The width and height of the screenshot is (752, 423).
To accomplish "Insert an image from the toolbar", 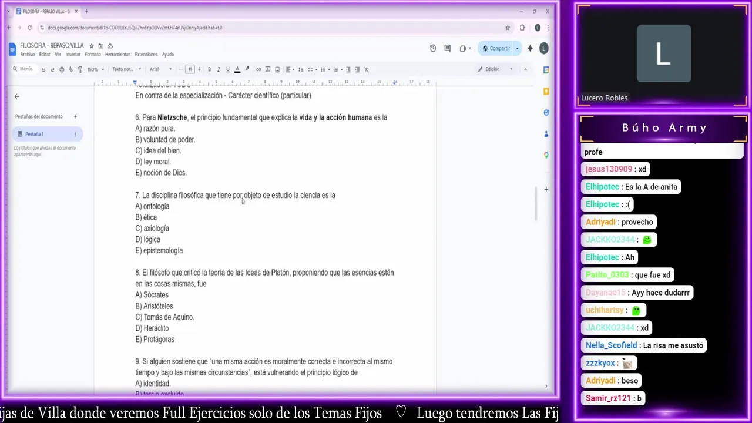I will pyautogui.click(x=277, y=69).
